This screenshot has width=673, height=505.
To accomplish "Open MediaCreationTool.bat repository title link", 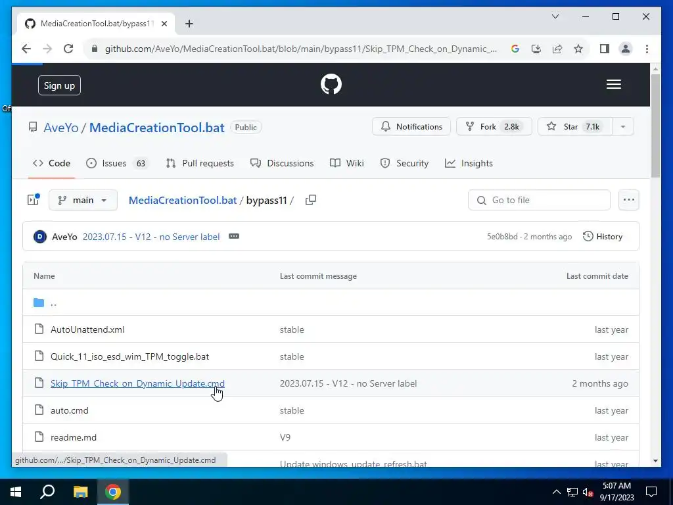I will [x=156, y=128].
